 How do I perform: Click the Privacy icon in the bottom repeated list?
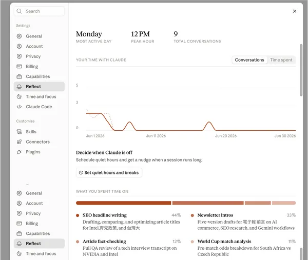click(19, 213)
